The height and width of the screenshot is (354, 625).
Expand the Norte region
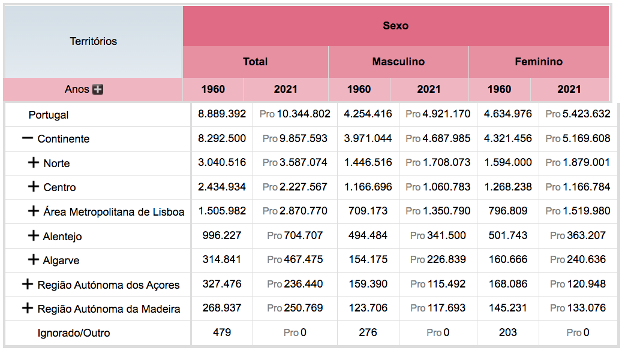pos(33,163)
